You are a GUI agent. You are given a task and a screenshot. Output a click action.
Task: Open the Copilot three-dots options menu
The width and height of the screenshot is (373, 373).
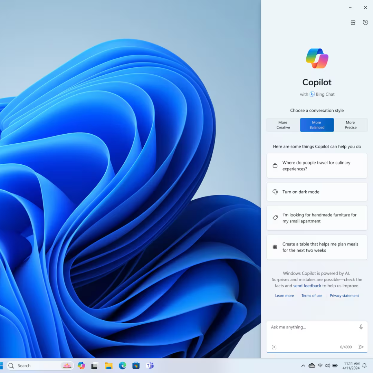pos(351,8)
